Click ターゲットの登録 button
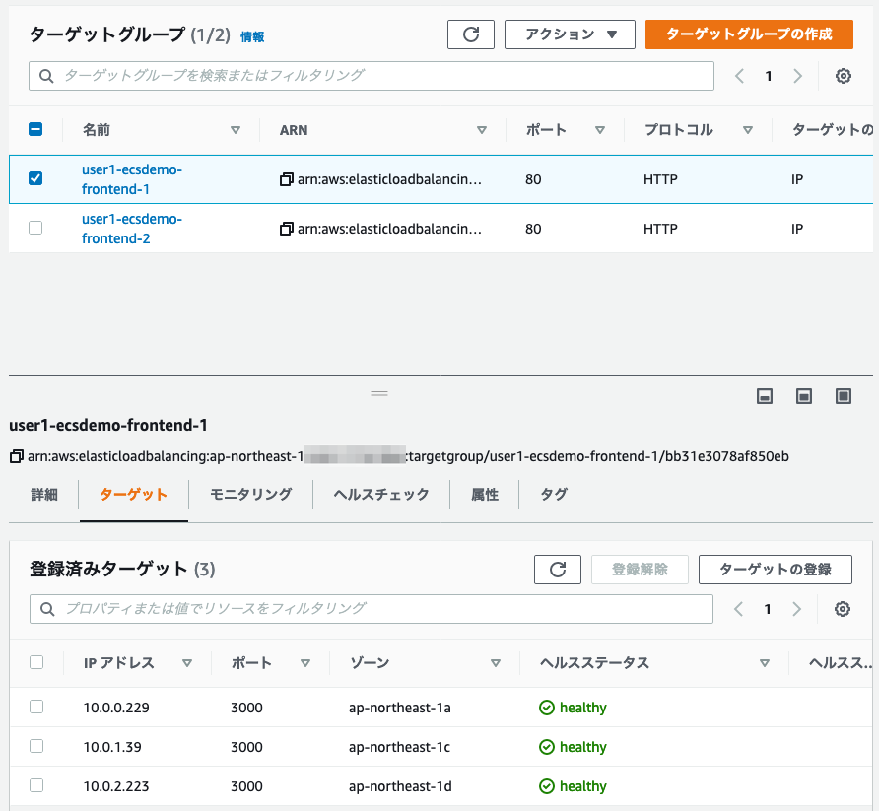 click(776, 570)
